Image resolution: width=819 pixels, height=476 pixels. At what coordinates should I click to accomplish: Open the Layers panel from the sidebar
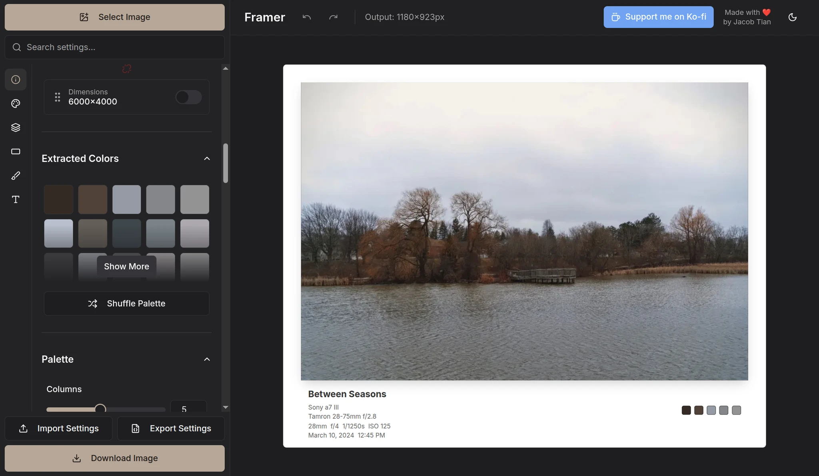(16, 127)
